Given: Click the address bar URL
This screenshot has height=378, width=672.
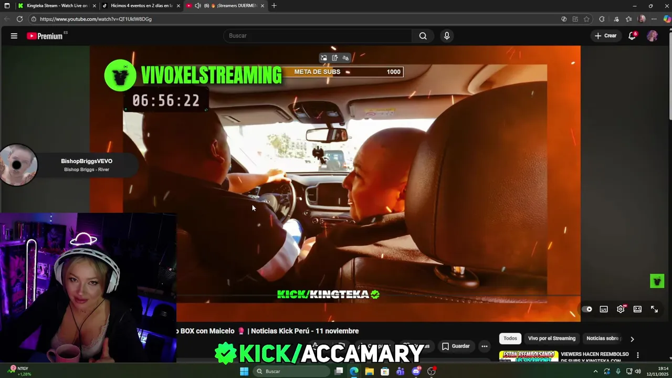Looking at the screenshot, I should point(96,19).
